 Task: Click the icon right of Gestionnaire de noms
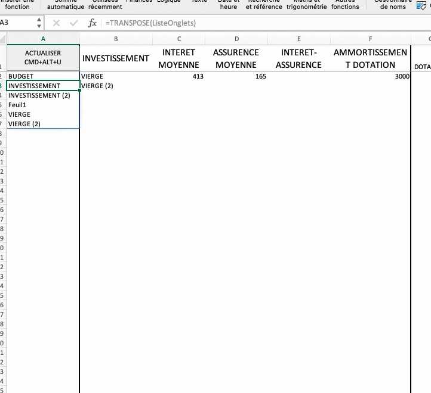coord(421,5)
